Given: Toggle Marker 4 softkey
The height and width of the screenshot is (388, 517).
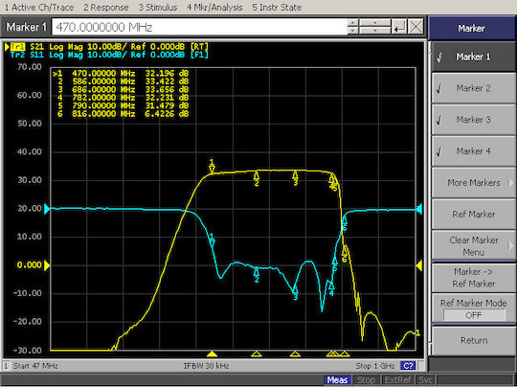Looking at the screenshot, I should (x=473, y=151).
